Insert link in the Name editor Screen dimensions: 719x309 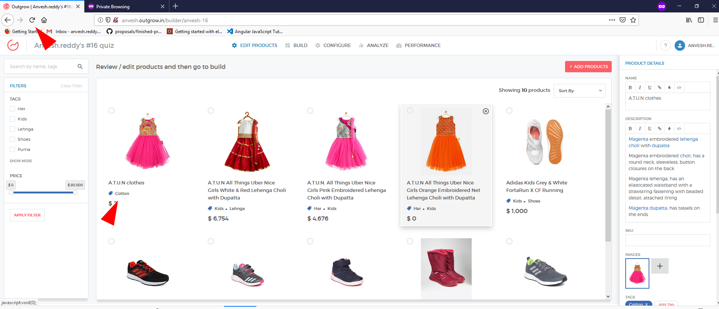(660, 87)
